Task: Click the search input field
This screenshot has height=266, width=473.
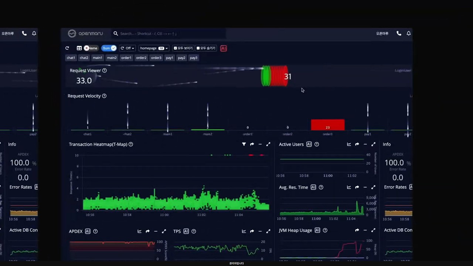Action: coord(169,33)
